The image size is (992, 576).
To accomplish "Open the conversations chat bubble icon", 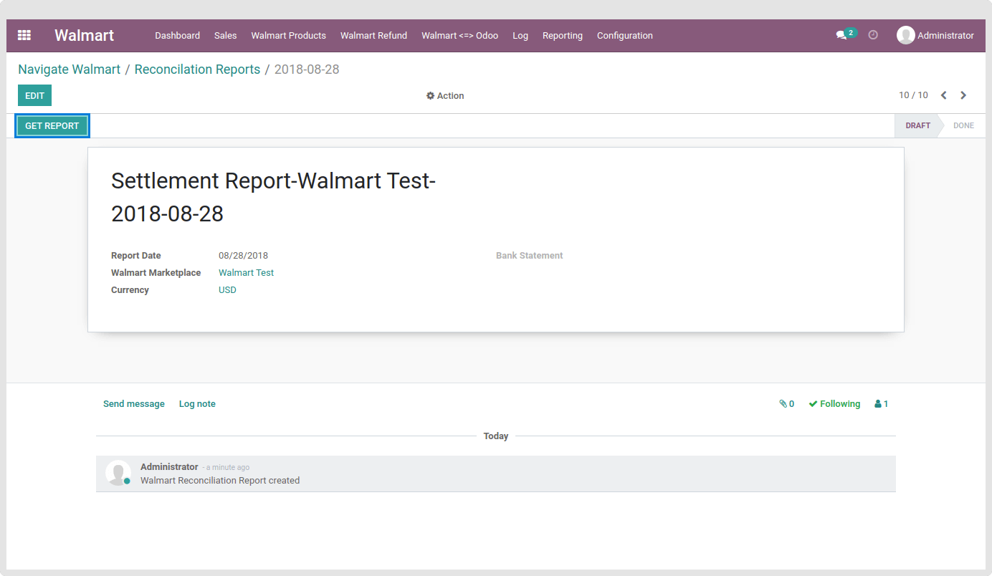I will [x=841, y=35].
